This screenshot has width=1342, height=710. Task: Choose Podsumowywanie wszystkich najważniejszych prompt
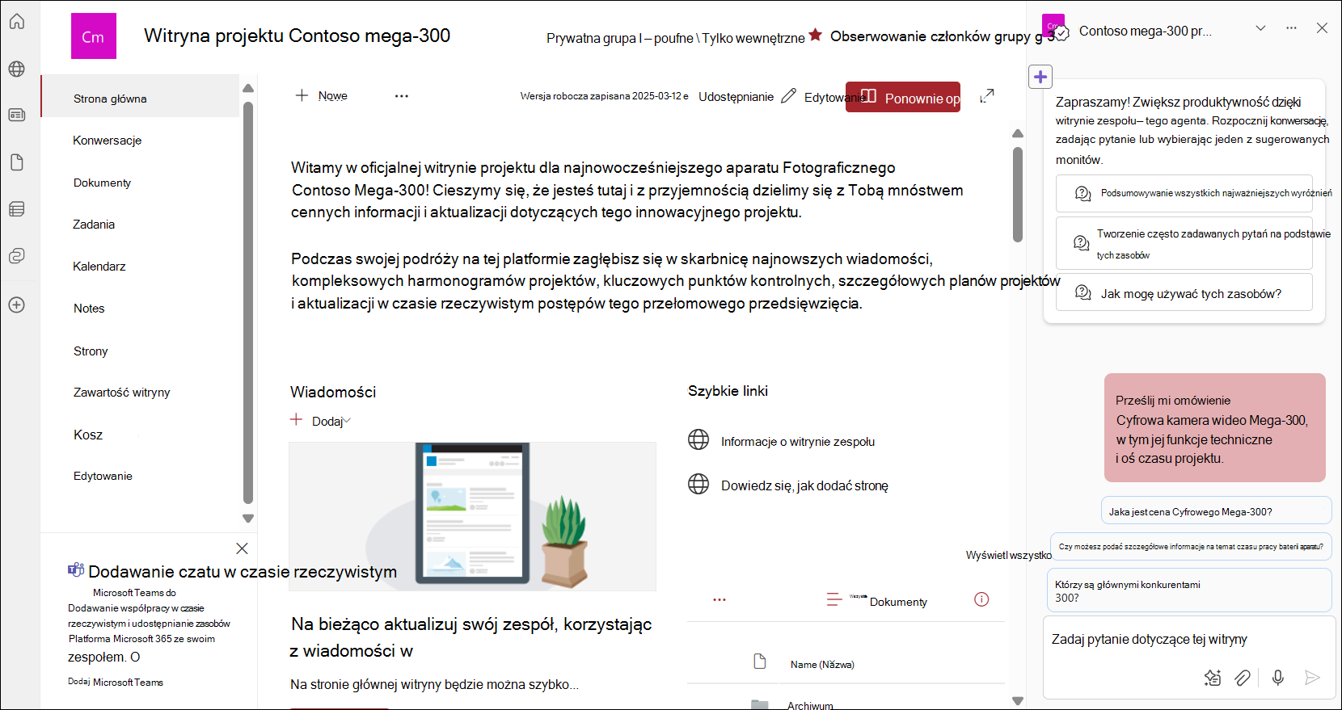coord(1184,194)
